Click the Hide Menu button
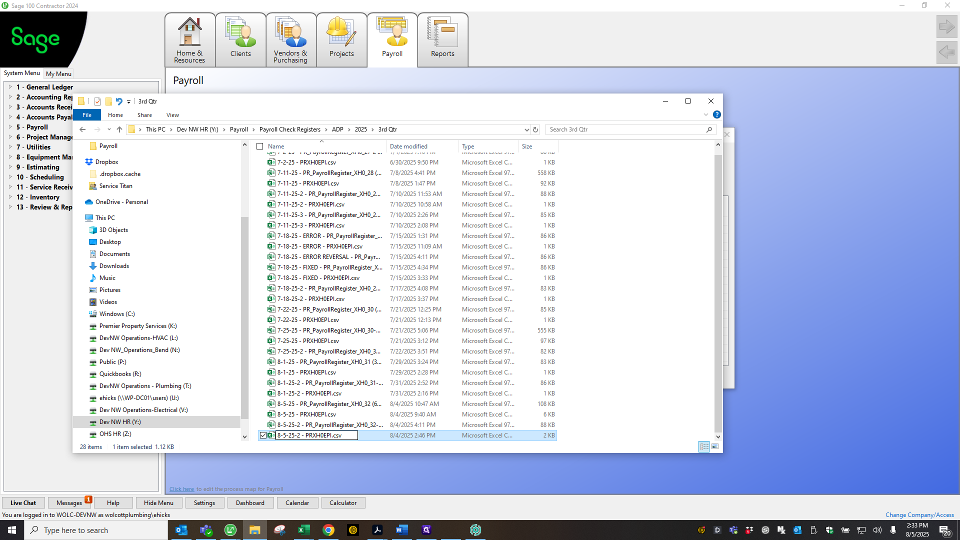The width and height of the screenshot is (960, 540). tap(158, 503)
